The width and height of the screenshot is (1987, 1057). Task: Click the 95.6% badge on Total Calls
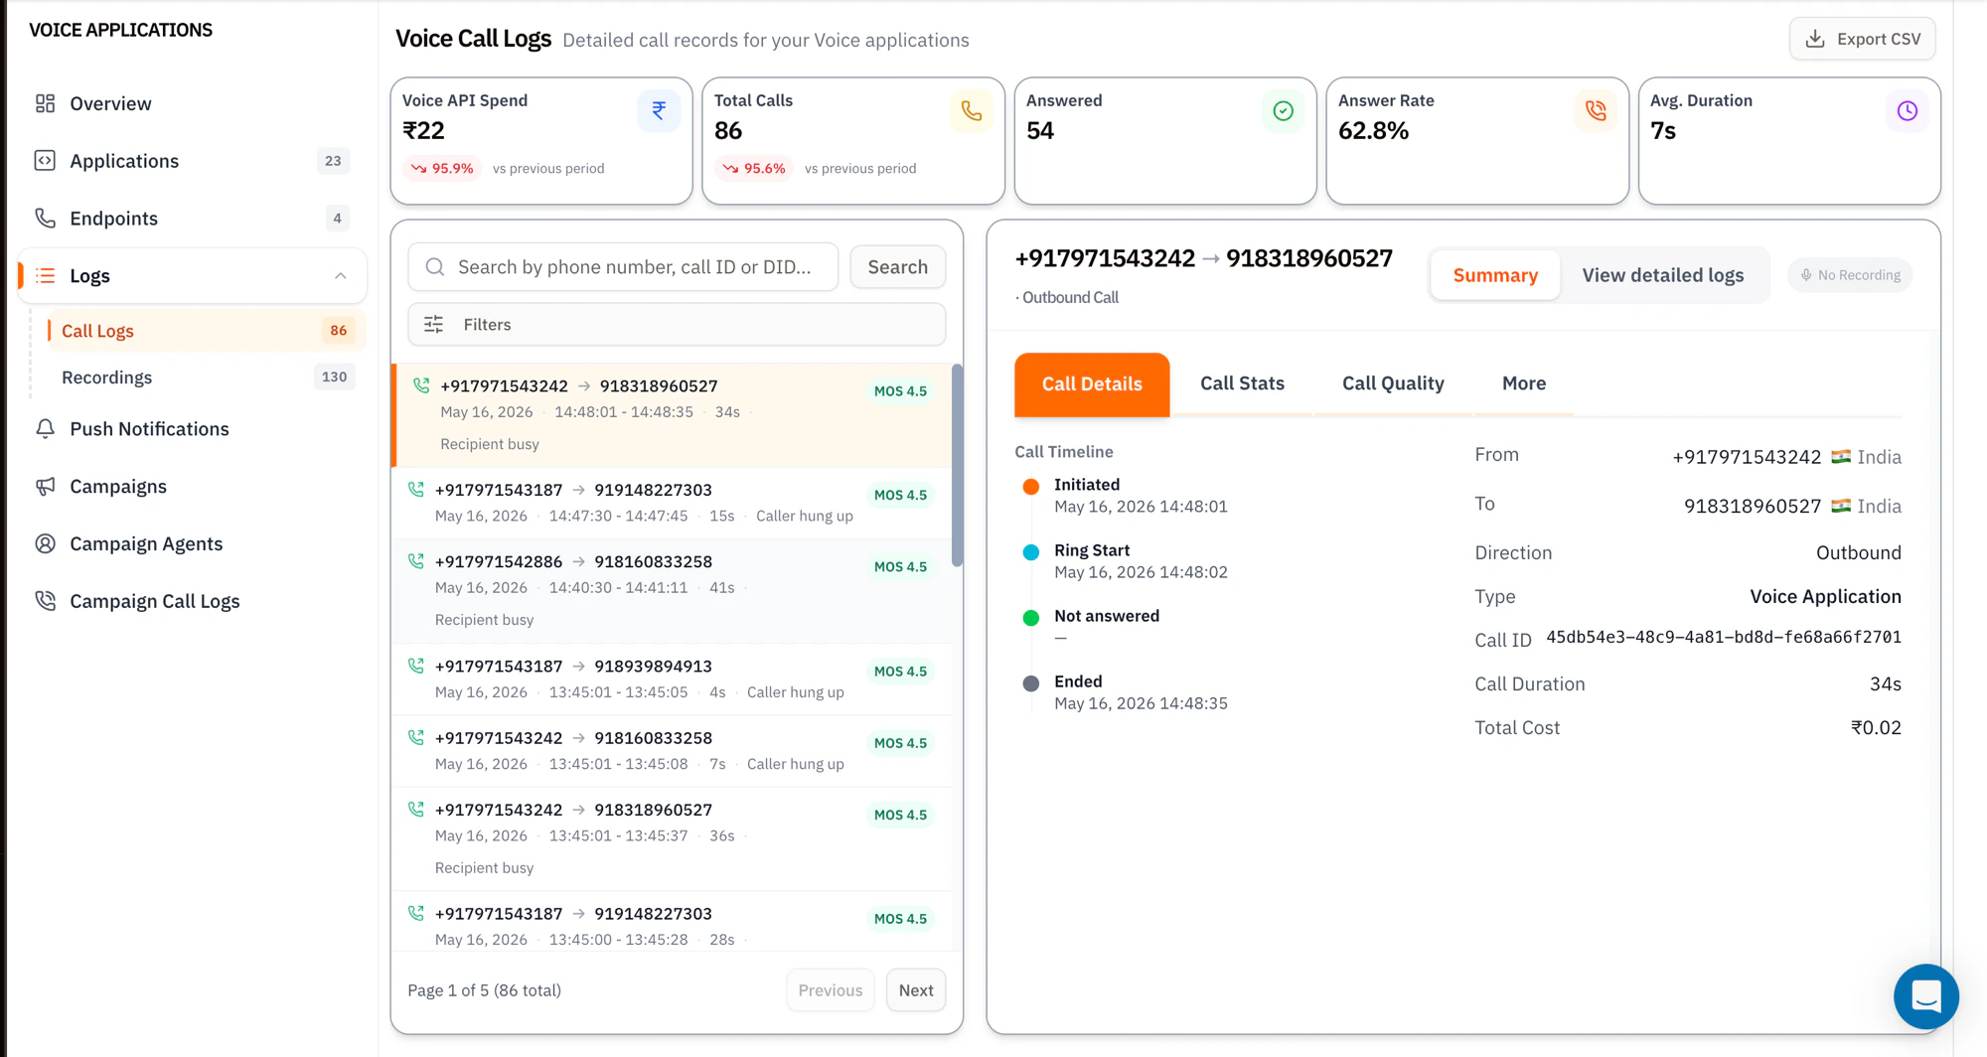click(x=754, y=169)
